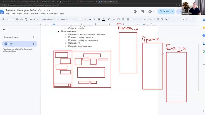Print the document
The image size is (205, 115).
point(17,19)
